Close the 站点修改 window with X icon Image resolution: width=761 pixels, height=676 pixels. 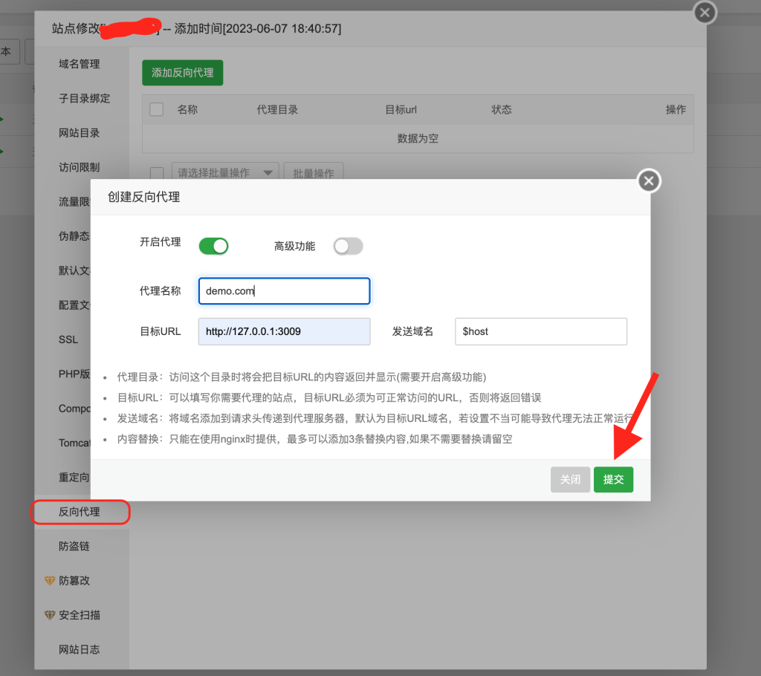pyautogui.click(x=705, y=13)
